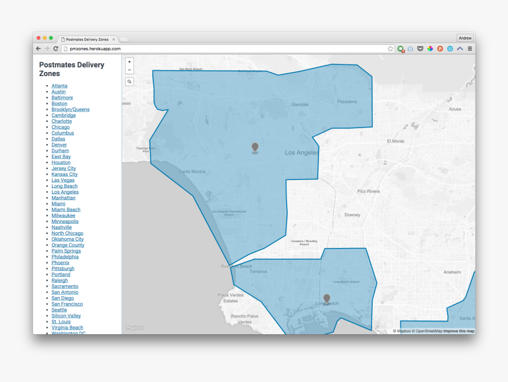508x382 pixels.
Task: Click the green extension icon with red badge
Action: [x=400, y=49]
